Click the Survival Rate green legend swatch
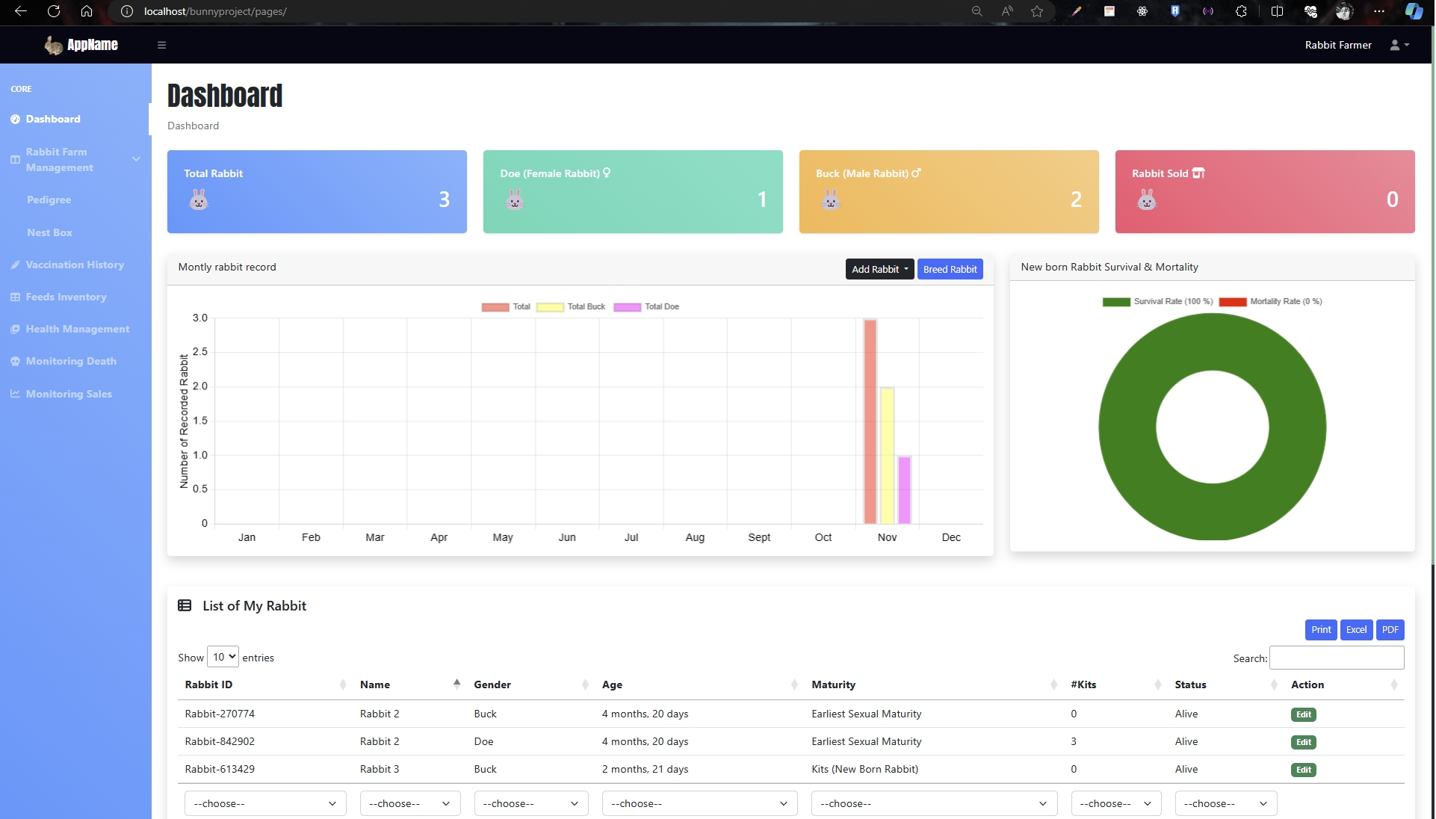 [1116, 302]
